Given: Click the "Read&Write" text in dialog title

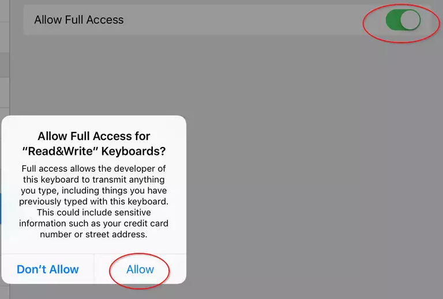Looking at the screenshot, I should (60, 151).
